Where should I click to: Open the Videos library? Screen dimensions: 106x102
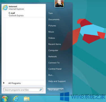[52, 38]
